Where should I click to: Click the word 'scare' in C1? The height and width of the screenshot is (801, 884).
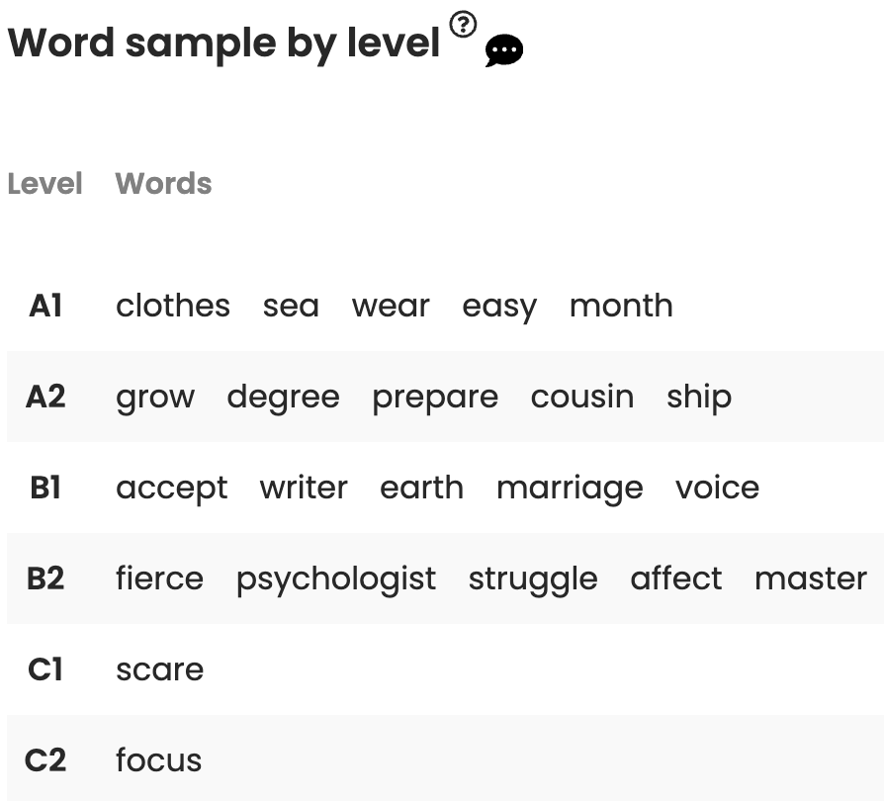pyautogui.click(x=160, y=669)
